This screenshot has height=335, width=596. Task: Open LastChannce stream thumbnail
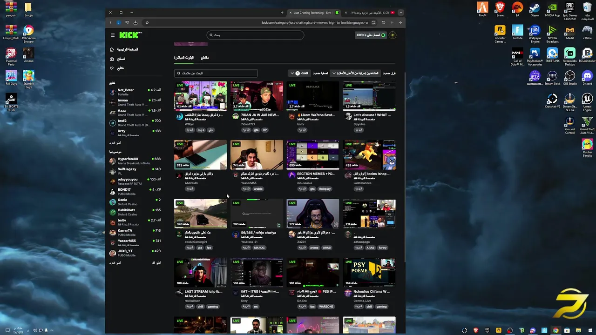click(369, 154)
